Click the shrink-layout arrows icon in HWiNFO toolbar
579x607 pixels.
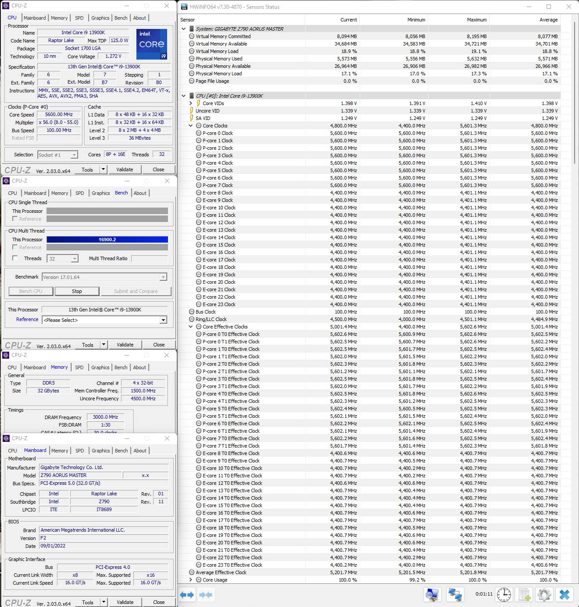tap(206, 594)
